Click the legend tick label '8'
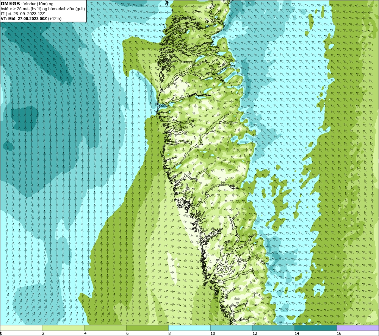 pyautogui.click(x=170, y=333)
